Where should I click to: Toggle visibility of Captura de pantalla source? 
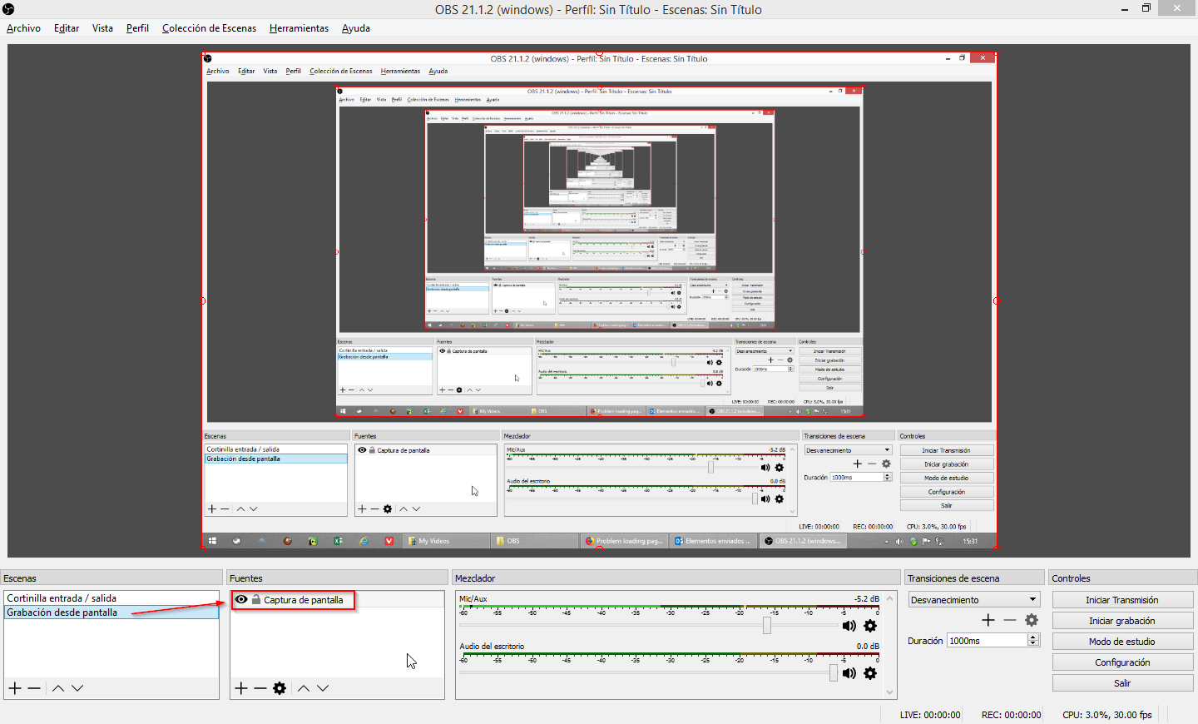pyautogui.click(x=241, y=599)
